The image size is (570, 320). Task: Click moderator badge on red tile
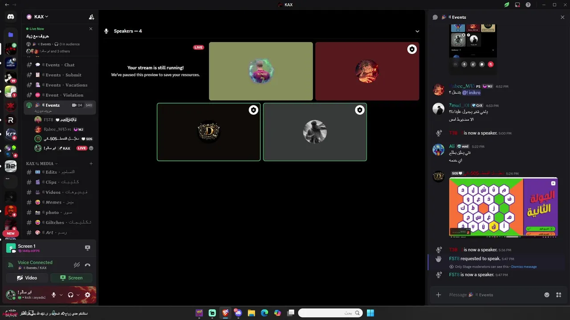coord(412,49)
